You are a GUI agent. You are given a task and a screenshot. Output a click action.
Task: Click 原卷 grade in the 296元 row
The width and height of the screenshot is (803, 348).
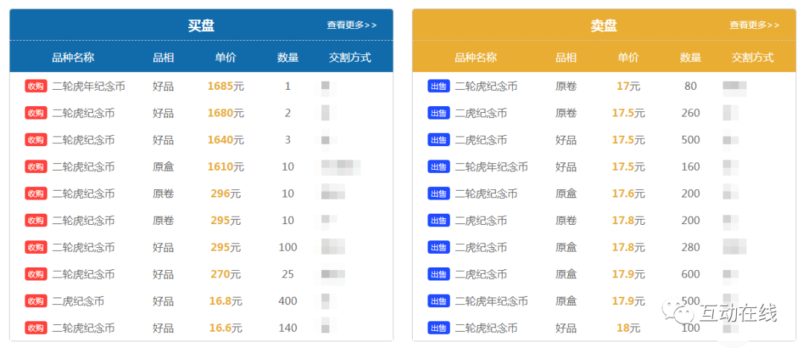pyautogui.click(x=163, y=194)
